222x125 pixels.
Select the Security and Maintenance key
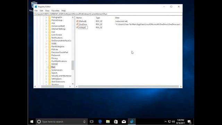[61, 76]
